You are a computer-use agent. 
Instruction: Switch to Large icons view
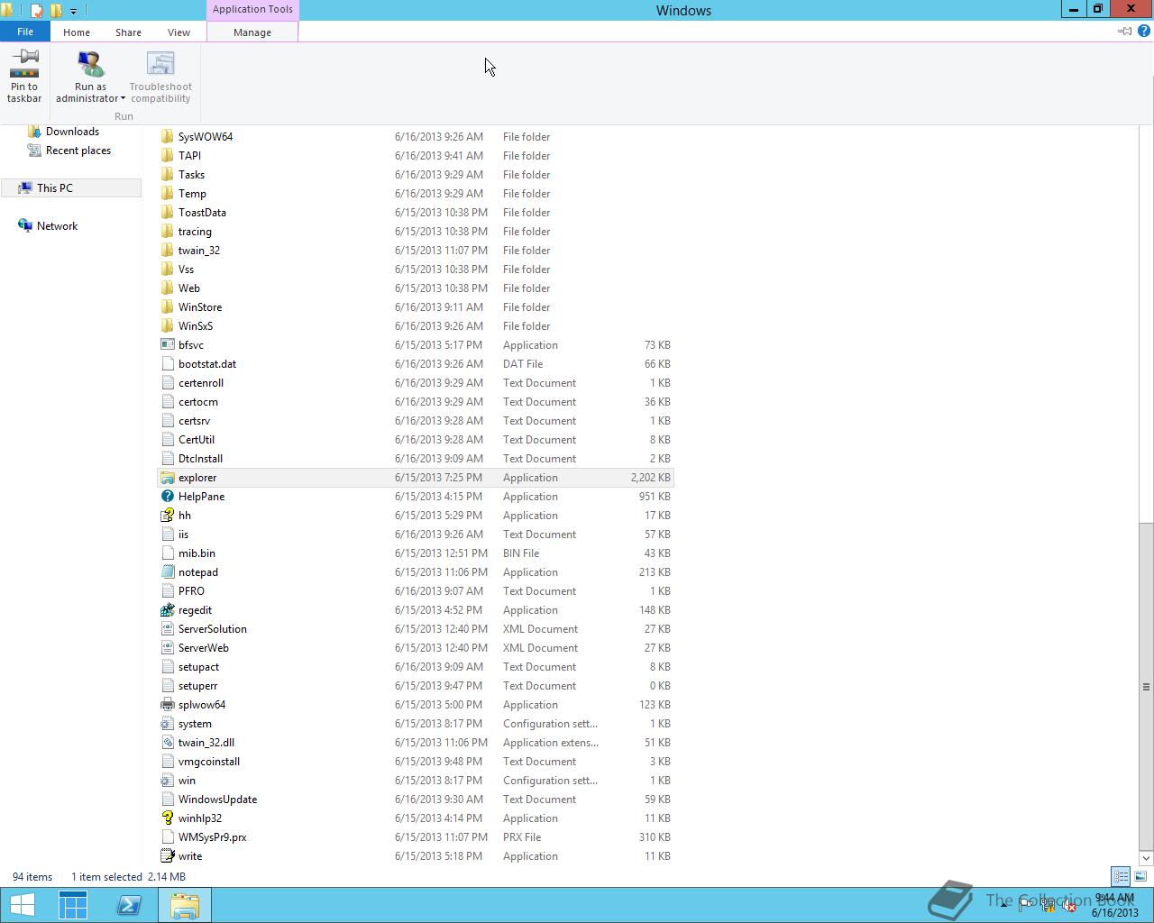(x=1140, y=876)
